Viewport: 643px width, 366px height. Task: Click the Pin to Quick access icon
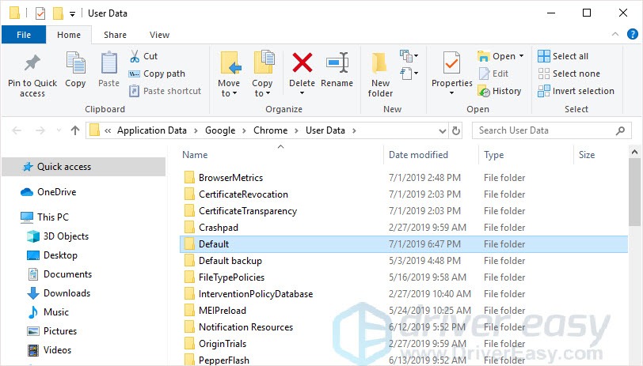point(32,64)
